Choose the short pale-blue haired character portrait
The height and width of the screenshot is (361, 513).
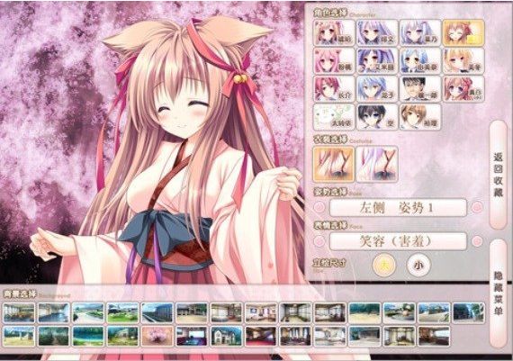(377, 89)
